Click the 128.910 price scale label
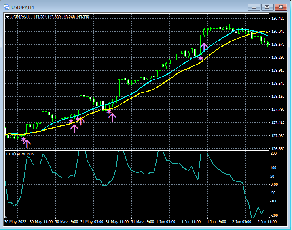 [278, 70]
